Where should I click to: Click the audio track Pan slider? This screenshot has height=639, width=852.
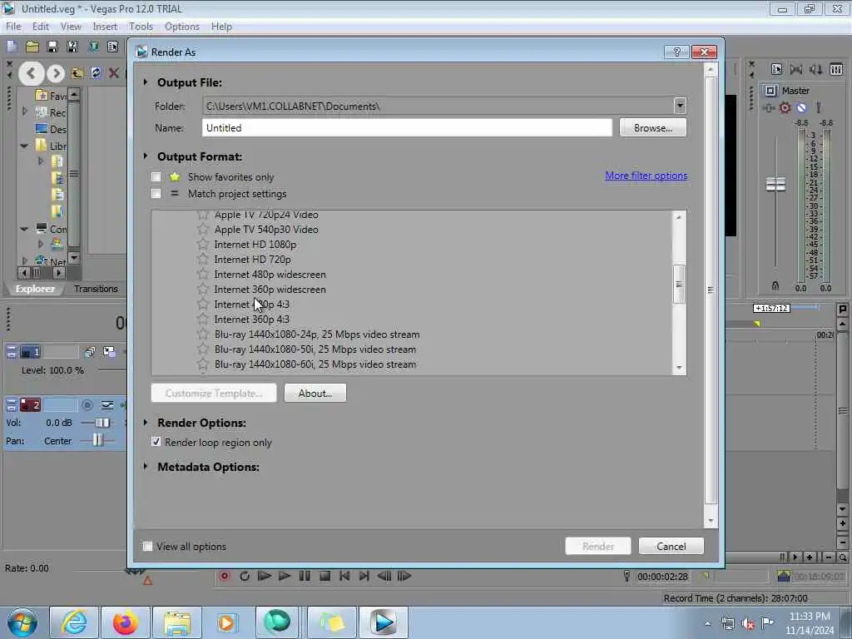(x=97, y=440)
